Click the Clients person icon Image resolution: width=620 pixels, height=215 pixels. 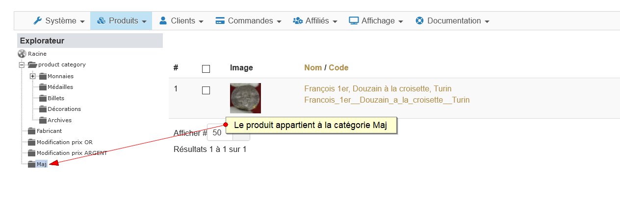click(x=164, y=21)
